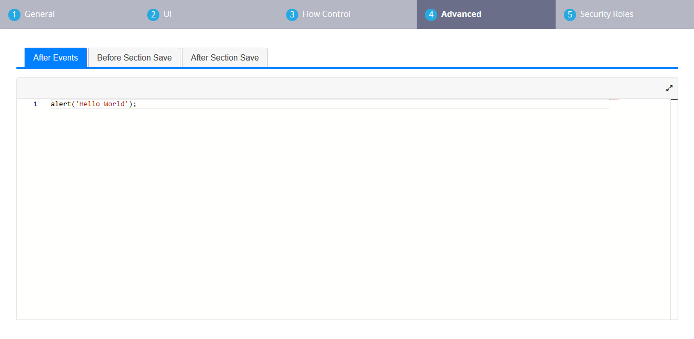
Task: Click line number 1 in the gutter
Action: (35, 104)
